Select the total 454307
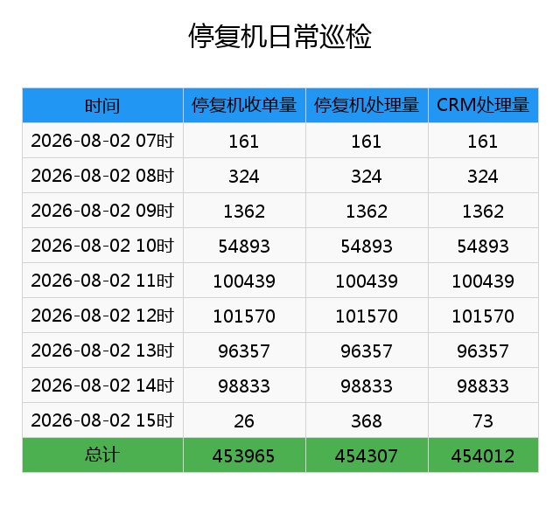Screen dimensions: 560x507 [367, 455]
